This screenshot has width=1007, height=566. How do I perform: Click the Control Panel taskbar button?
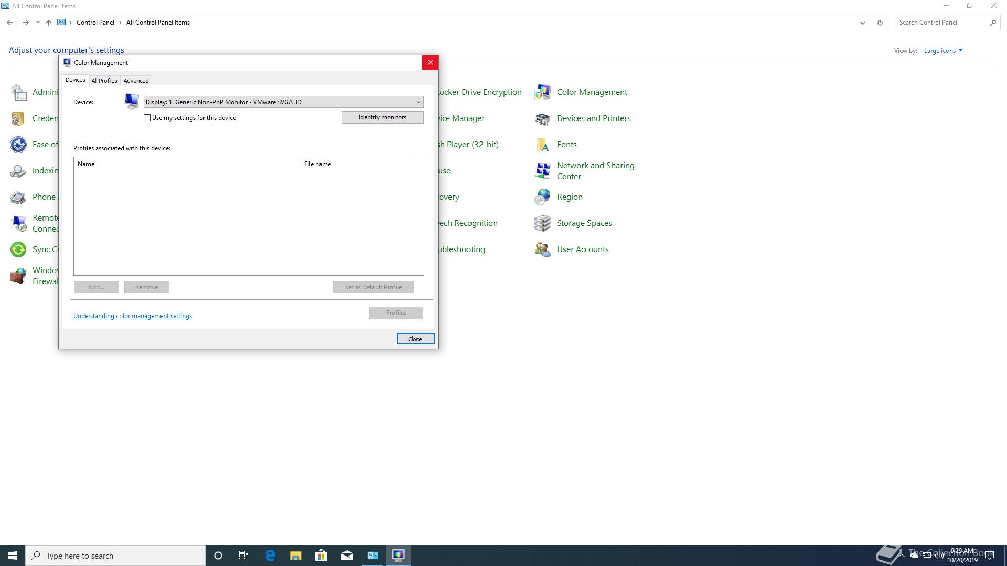tap(372, 556)
